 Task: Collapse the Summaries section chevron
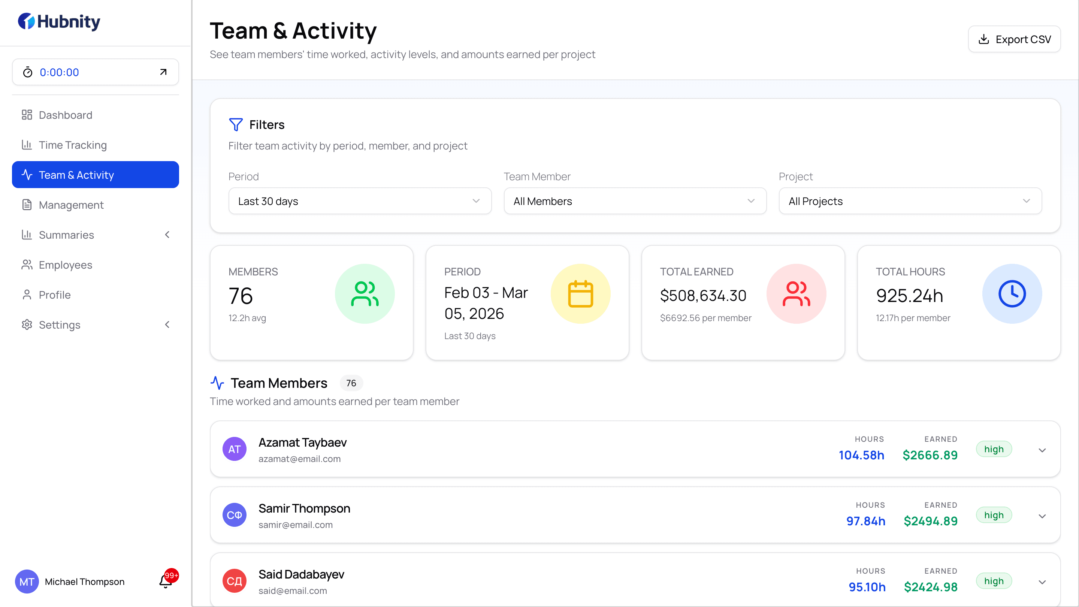point(167,235)
